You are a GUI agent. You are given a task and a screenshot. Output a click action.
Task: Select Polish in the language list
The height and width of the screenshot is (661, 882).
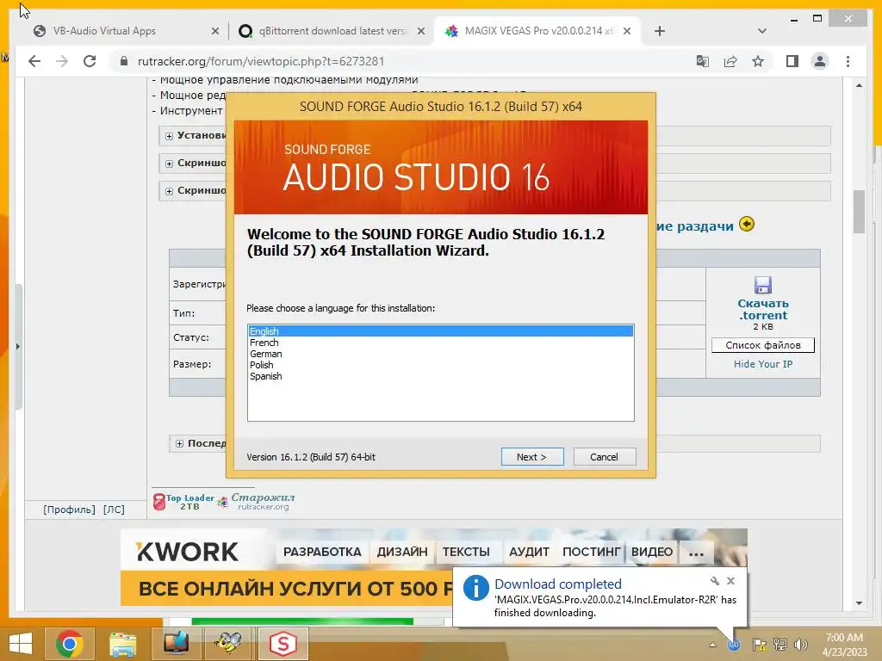pyautogui.click(x=440, y=365)
